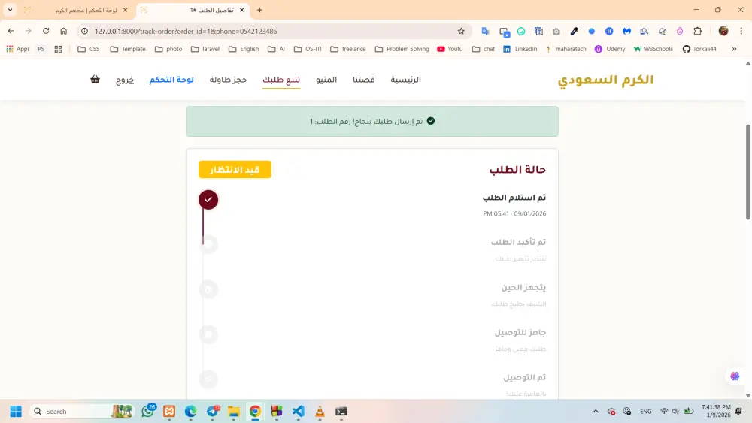Click the خروج logout link

point(125,80)
